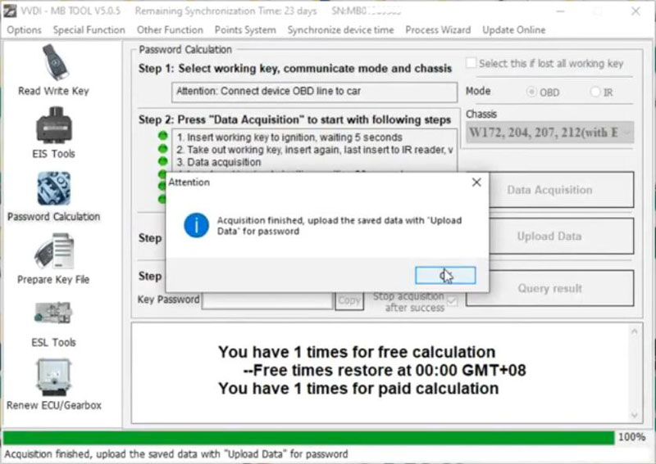Viewport: 656px width, 464px height.
Task: Click the status bar acquisition finished message
Action: [176, 454]
